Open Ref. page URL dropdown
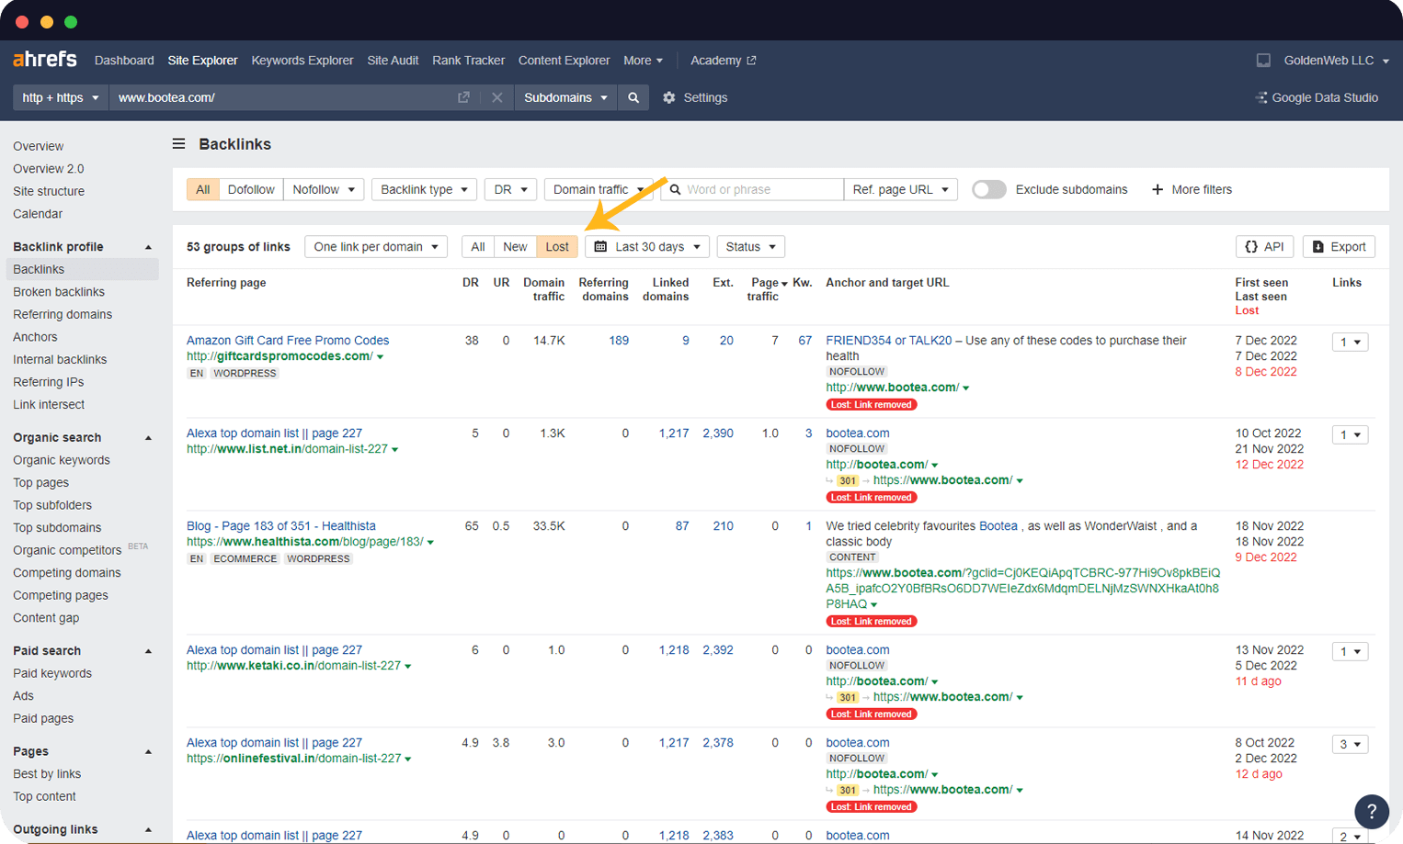 [900, 189]
